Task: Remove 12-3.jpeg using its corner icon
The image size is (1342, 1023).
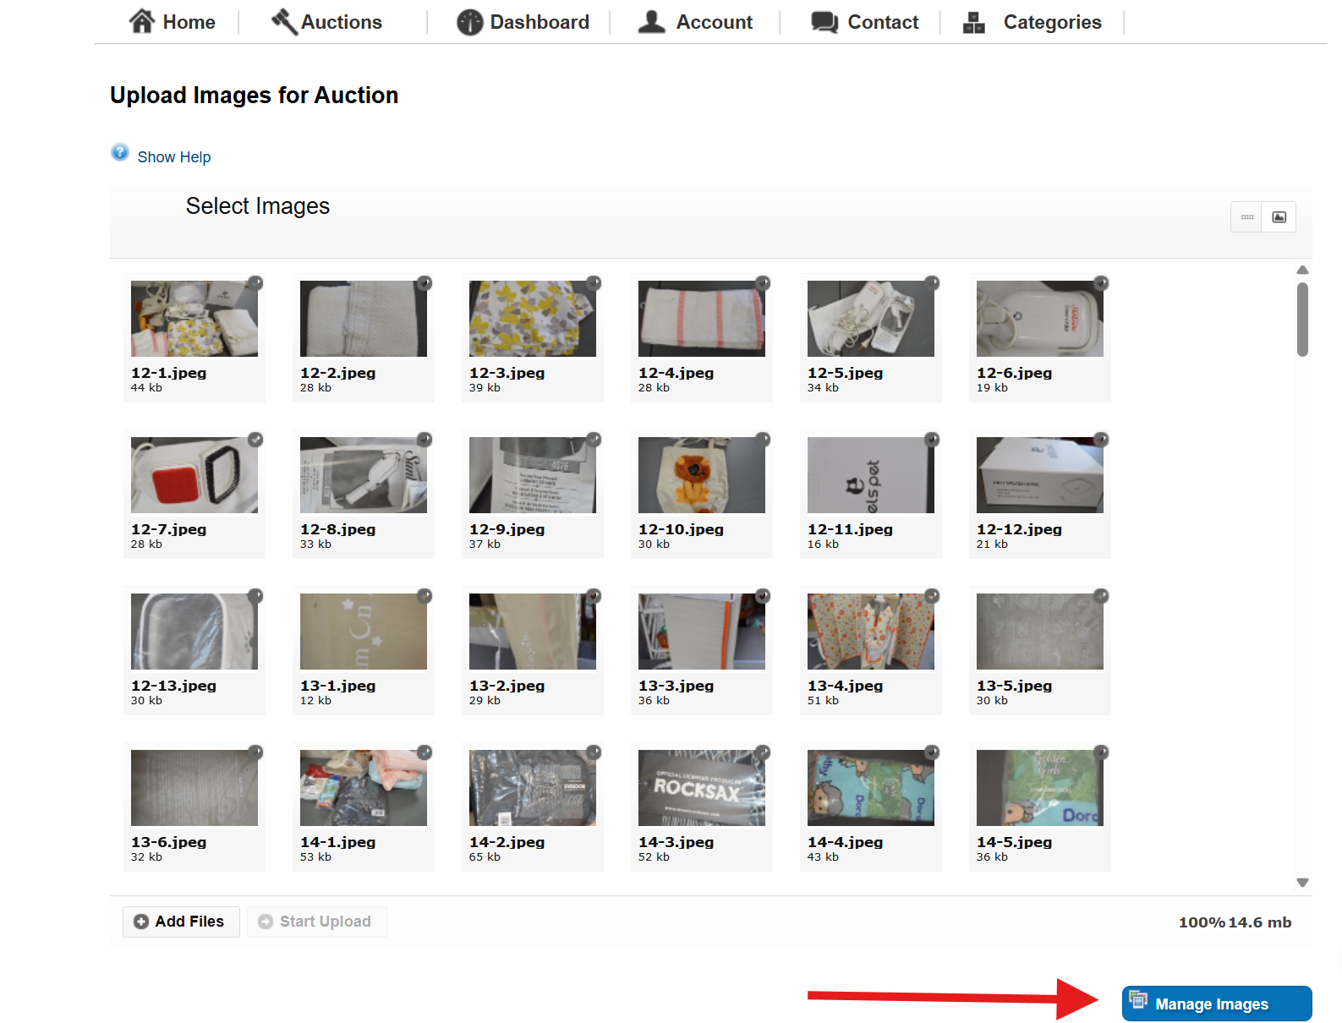Action: tap(594, 283)
